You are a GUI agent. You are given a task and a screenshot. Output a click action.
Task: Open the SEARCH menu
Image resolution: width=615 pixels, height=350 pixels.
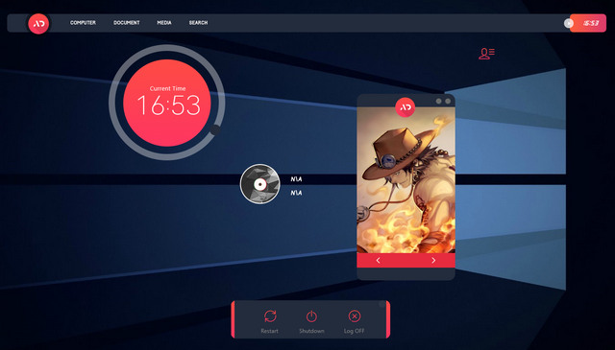199,23
